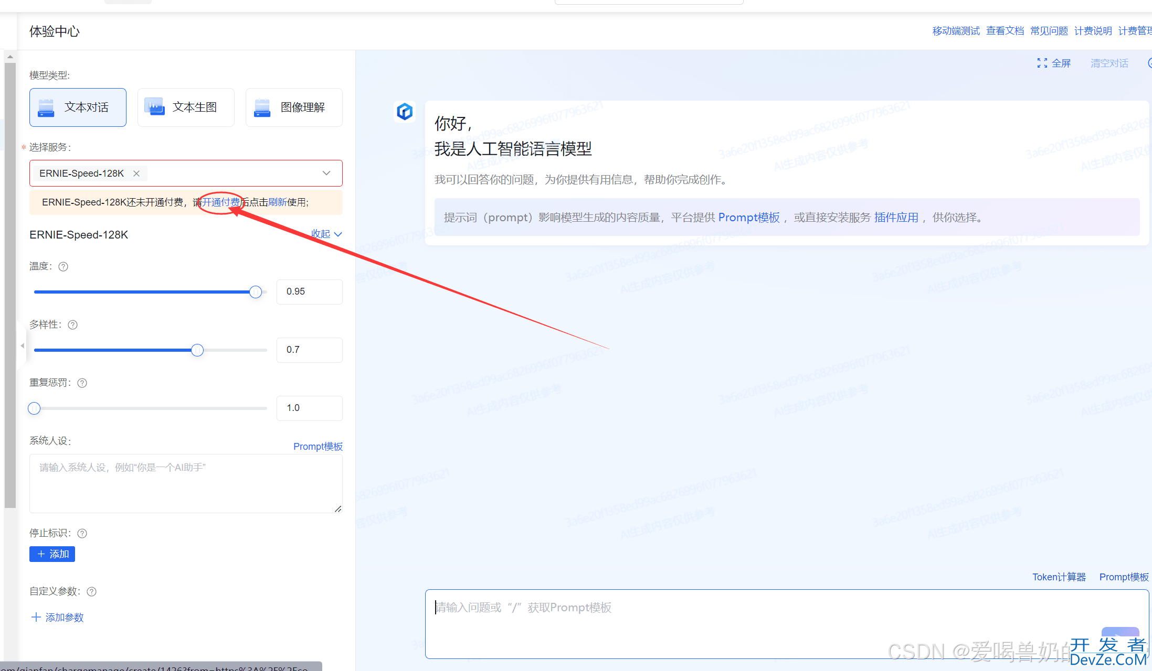Click the scrollbar up arrow
1152x671 pixels.
10,57
